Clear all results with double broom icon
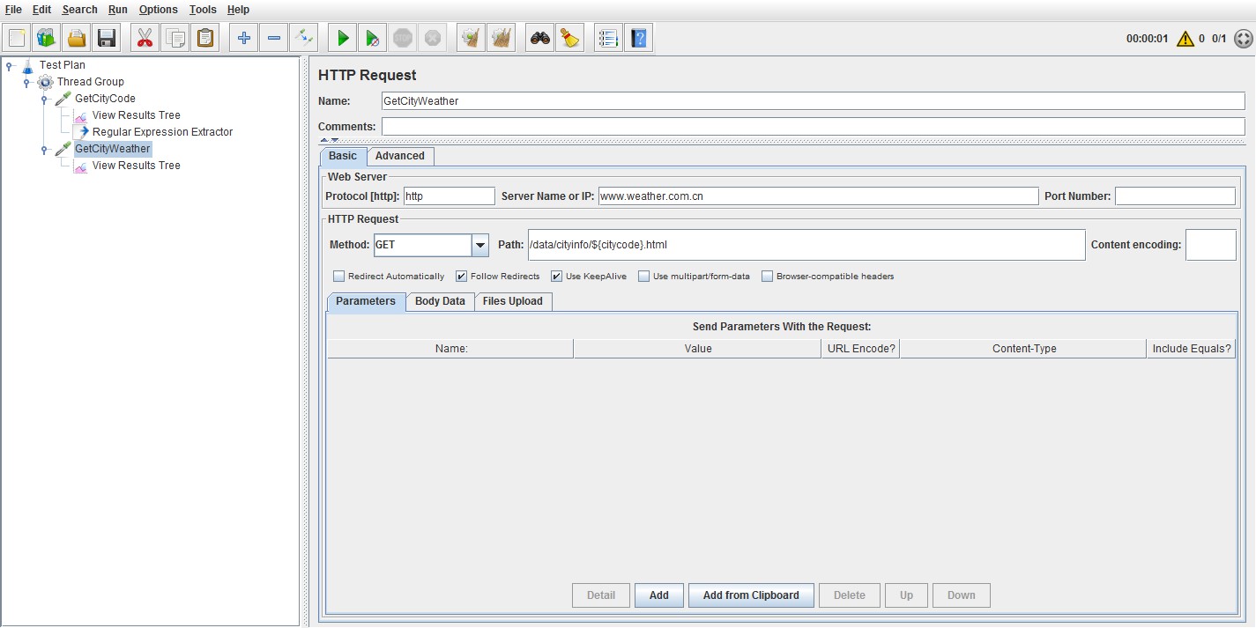Viewport: 1256px width, 628px height. click(502, 38)
